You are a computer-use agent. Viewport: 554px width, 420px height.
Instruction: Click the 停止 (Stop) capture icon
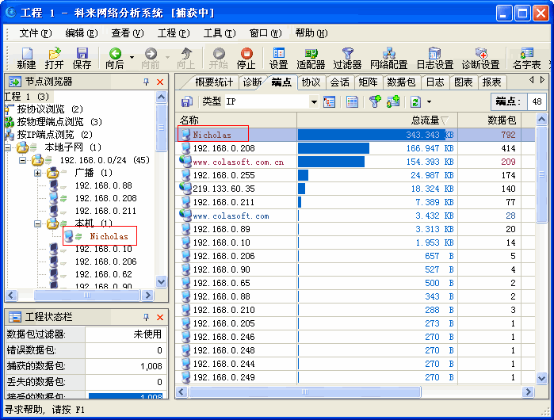[x=246, y=58]
